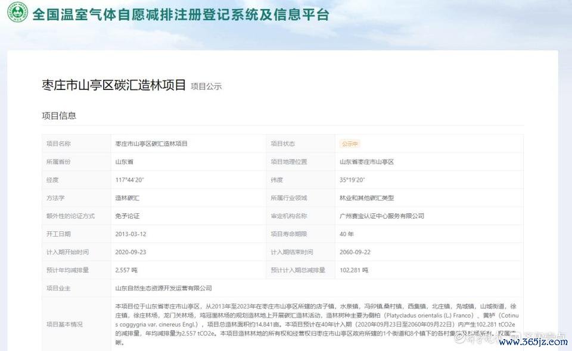The height and width of the screenshot is (351, 572).
Task: Click the 项目地理位置 label cell
Action: point(300,161)
